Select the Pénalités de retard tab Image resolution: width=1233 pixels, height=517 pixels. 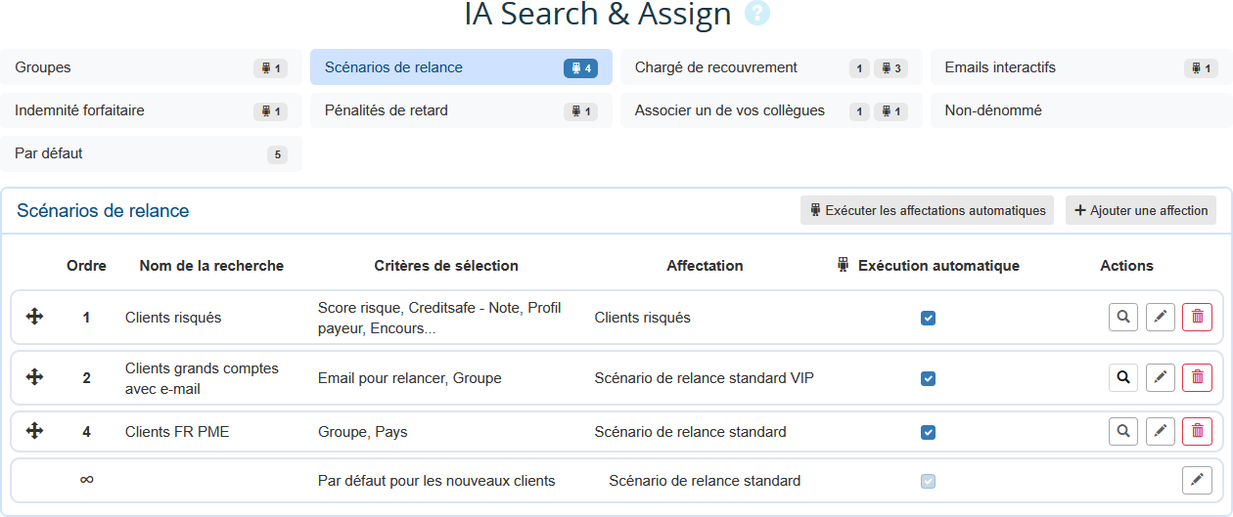pos(460,110)
